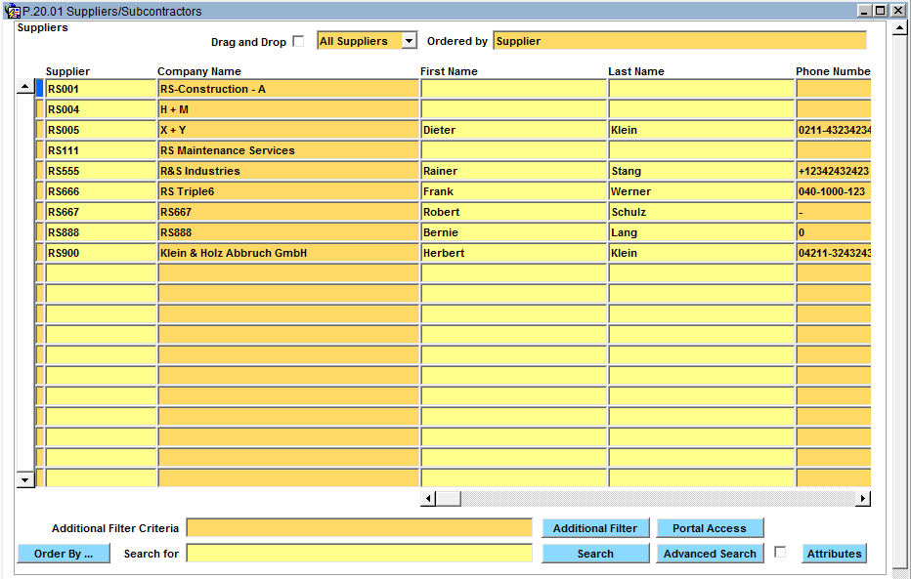Click the RS001 row selector marker
This screenshot has height=579, width=911.
(40, 89)
